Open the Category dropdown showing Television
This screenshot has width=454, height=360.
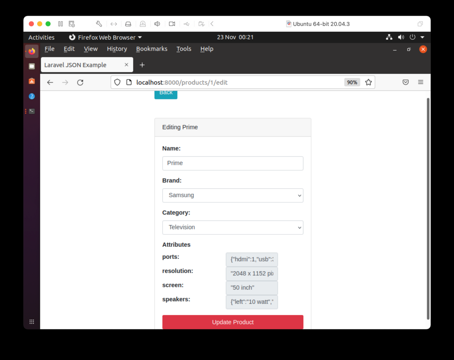coord(233,227)
